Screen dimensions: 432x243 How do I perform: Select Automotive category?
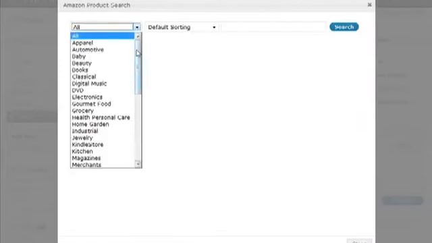coord(103,49)
